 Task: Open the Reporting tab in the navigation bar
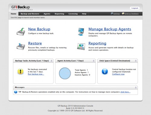pyautogui.click(x=59, y=14)
